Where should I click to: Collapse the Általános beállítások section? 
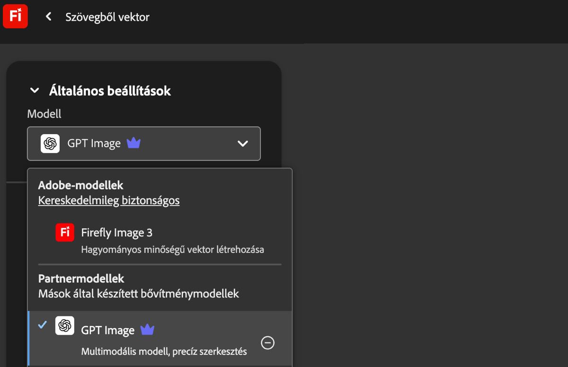(x=35, y=90)
